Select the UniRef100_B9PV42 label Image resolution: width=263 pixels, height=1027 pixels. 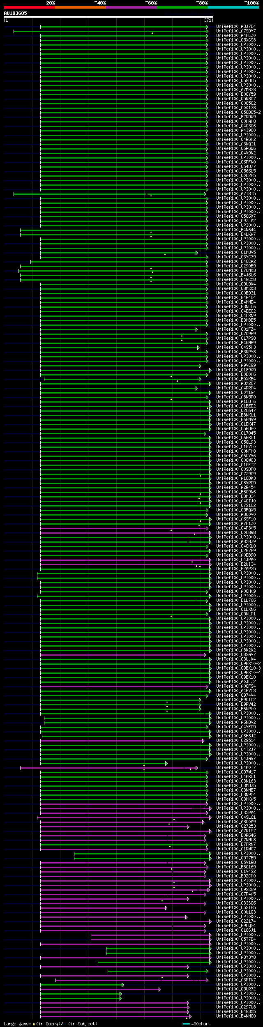236,705
